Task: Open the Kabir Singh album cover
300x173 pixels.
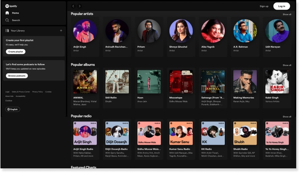Action: (x=277, y=82)
